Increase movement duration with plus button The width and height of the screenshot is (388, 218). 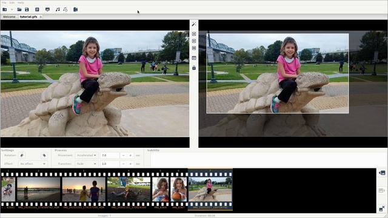(x=130, y=156)
